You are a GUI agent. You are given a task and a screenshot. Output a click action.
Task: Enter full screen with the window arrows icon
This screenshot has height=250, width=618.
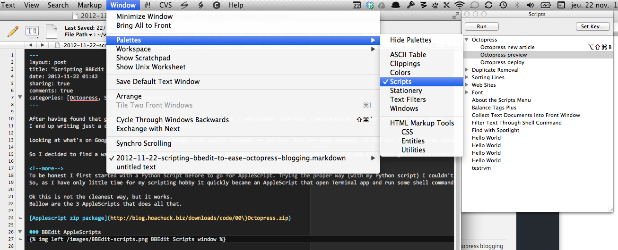(456, 16)
